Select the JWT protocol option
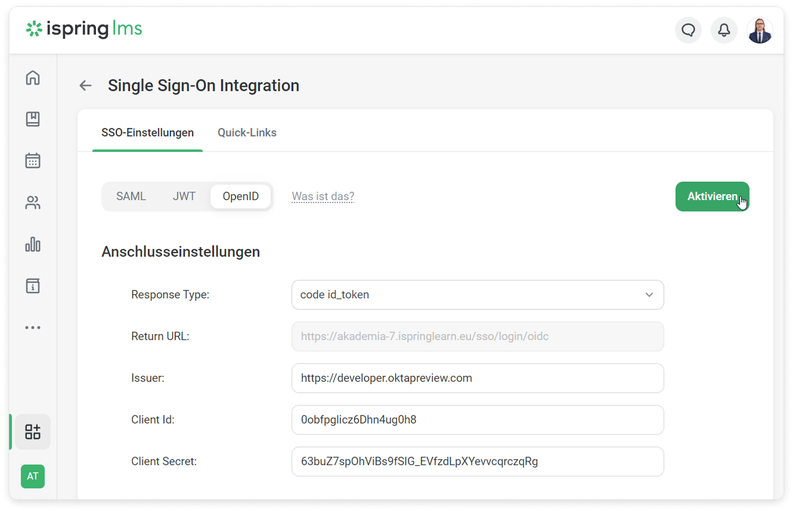The width and height of the screenshot is (793, 511). [184, 197]
